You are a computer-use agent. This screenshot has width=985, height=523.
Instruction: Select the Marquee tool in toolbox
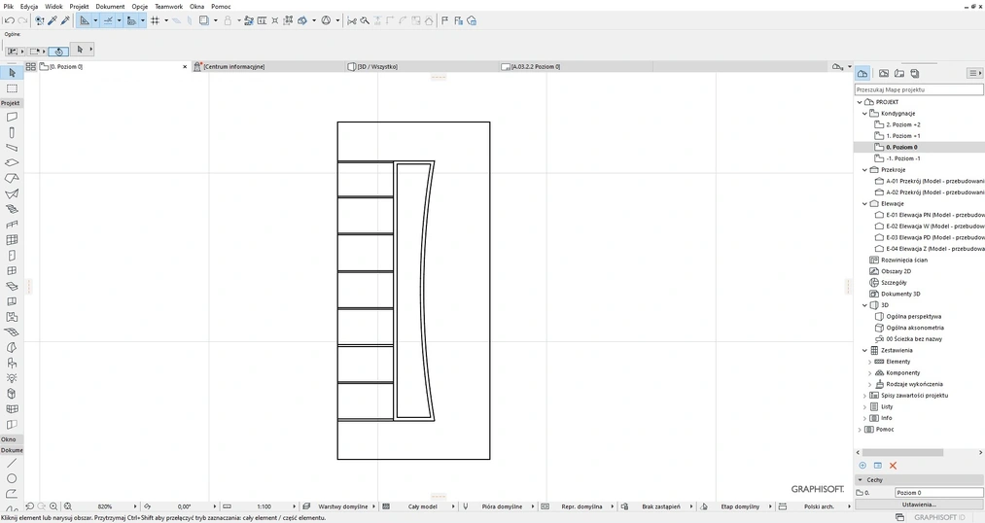tap(12, 88)
